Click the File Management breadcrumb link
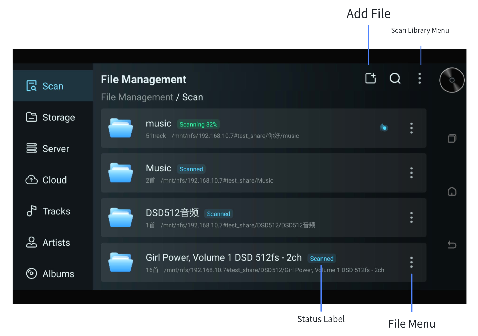 pos(137,97)
